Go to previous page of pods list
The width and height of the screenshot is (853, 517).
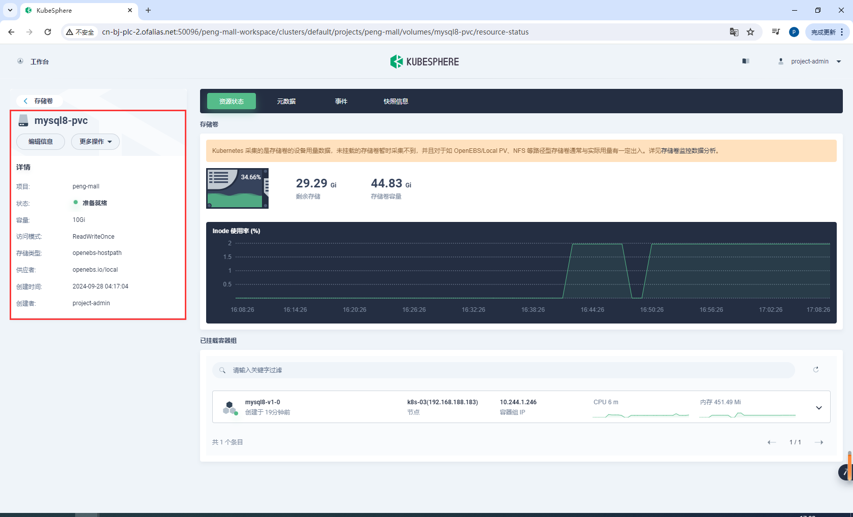(772, 442)
